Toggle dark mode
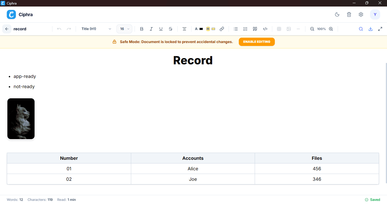Image resolution: width=387 pixels, height=204 pixels. [x=337, y=14]
